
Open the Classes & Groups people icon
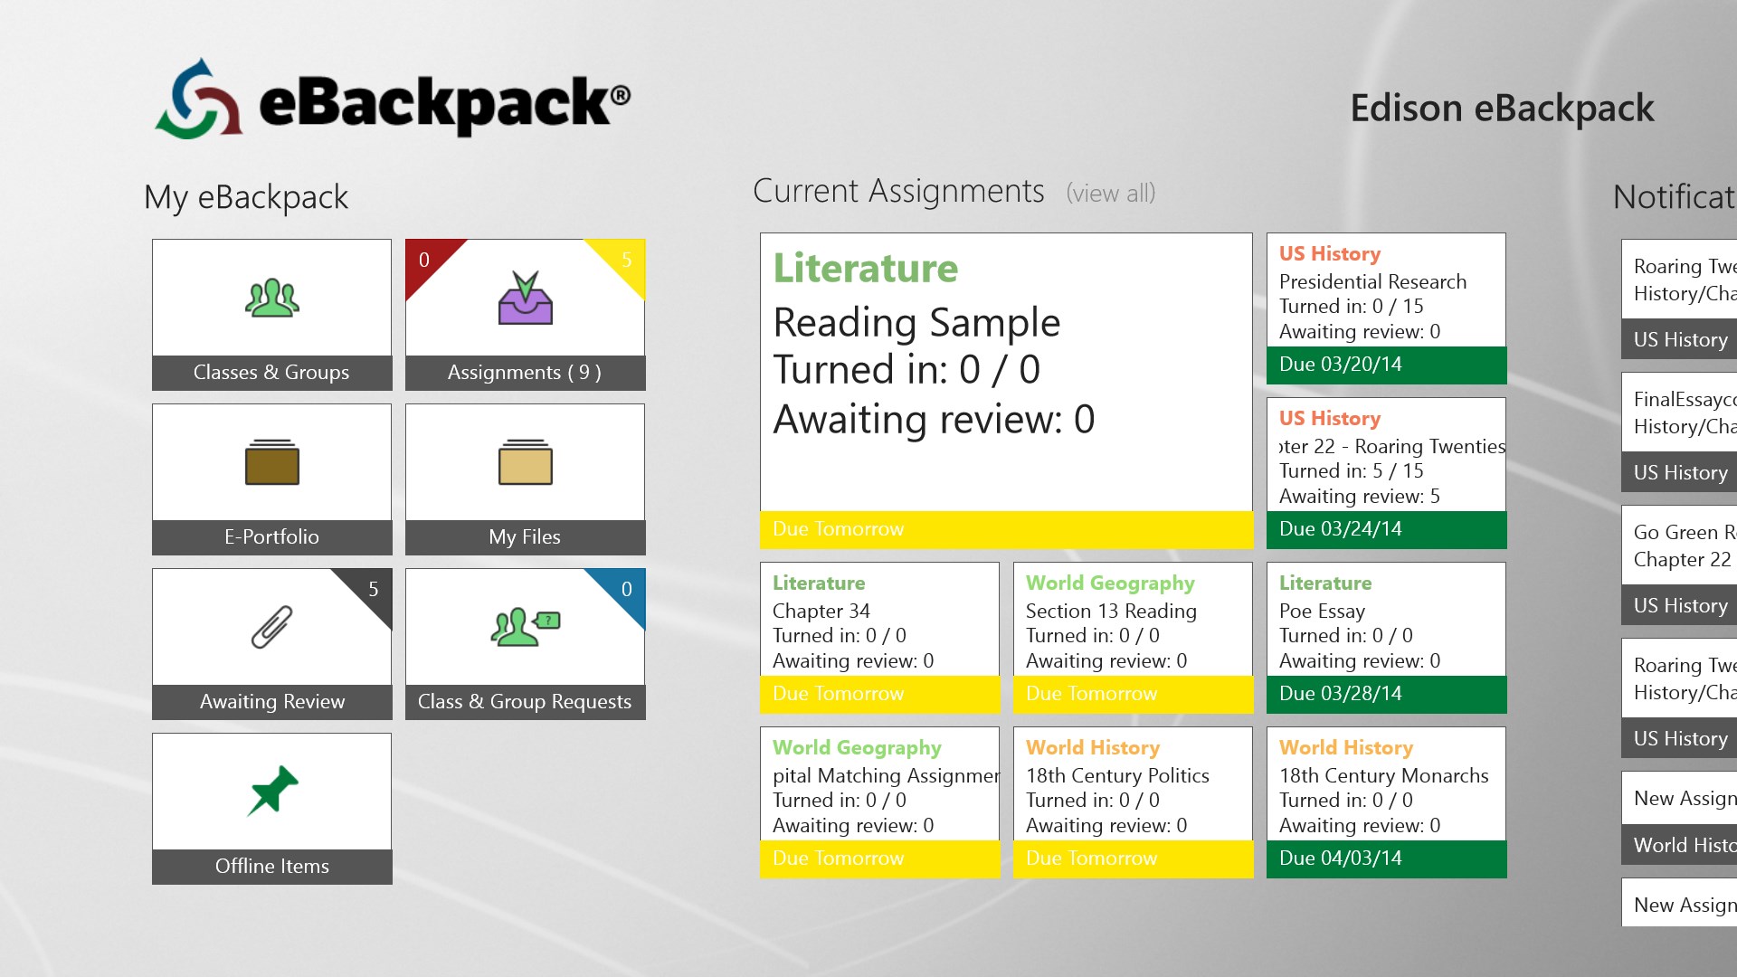pyautogui.click(x=271, y=299)
